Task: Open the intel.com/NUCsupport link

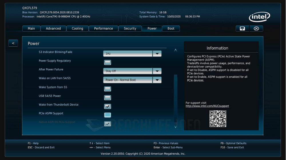Action: [x=207, y=106]
